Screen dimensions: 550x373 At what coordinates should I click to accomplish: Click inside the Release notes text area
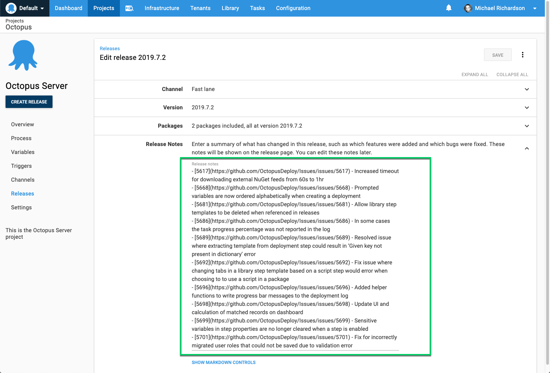click(295, 258)
